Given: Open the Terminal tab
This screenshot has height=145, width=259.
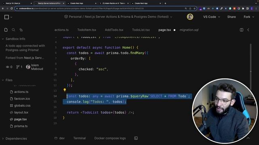Looking at the screenshot, I should click(79, 138).
